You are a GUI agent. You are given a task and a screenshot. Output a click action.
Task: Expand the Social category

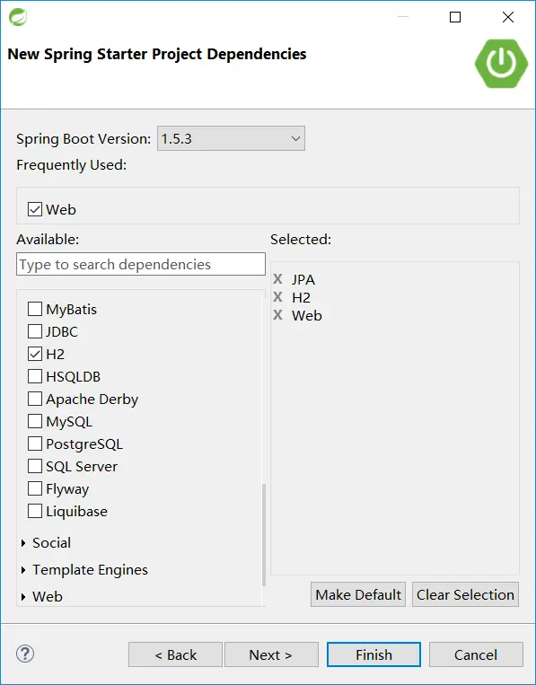pyautogui.click(x=23, y=543)
